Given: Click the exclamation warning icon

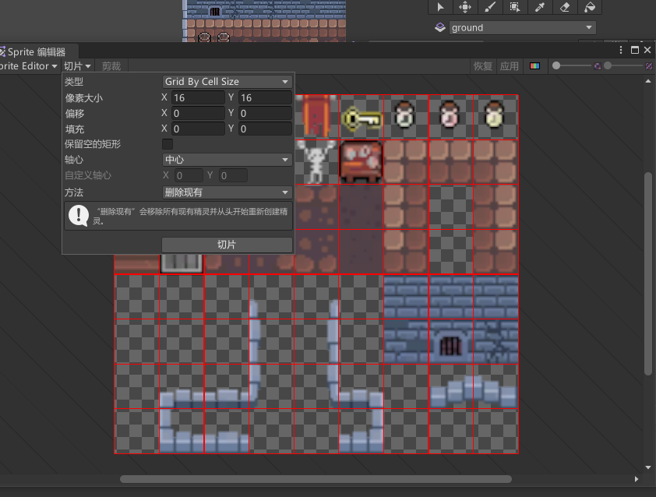Looking at the screenshot, I should pos(79,216).
